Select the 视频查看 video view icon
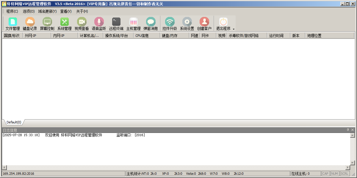Image resolution: width=357 pixels, height=178 pixels. 82,24
